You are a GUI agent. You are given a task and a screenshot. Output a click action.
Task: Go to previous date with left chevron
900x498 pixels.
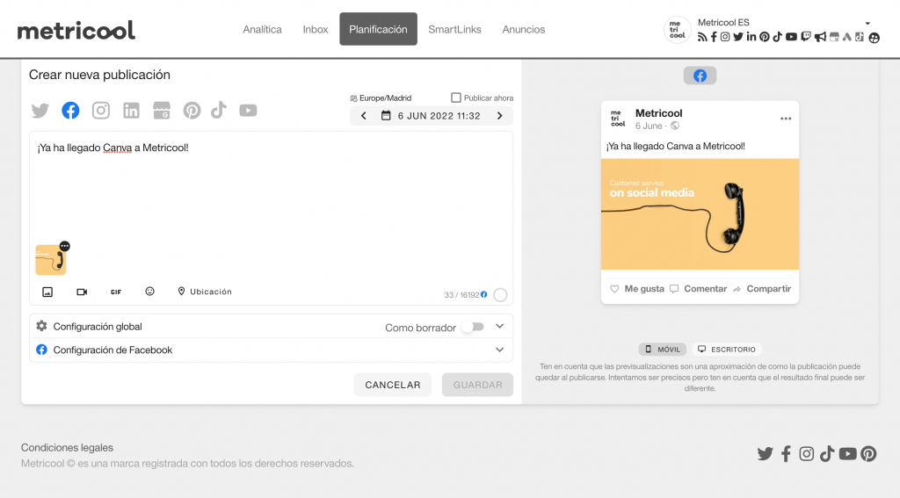(x=363, y=116)
